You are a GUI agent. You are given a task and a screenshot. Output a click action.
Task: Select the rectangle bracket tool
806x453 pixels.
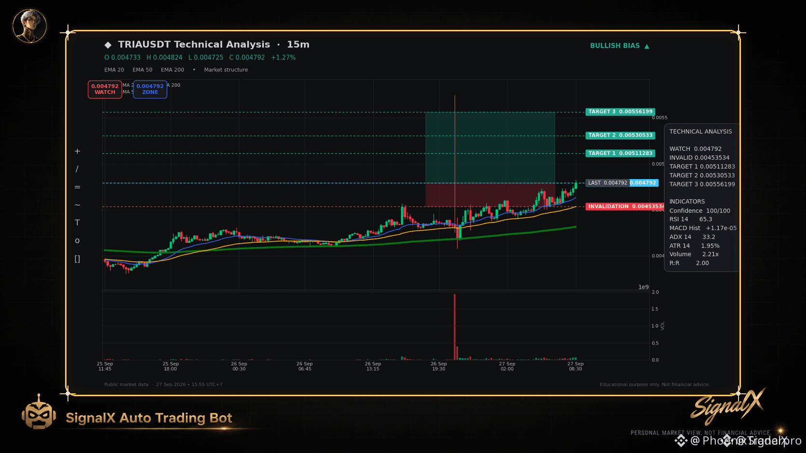point(77,259)
